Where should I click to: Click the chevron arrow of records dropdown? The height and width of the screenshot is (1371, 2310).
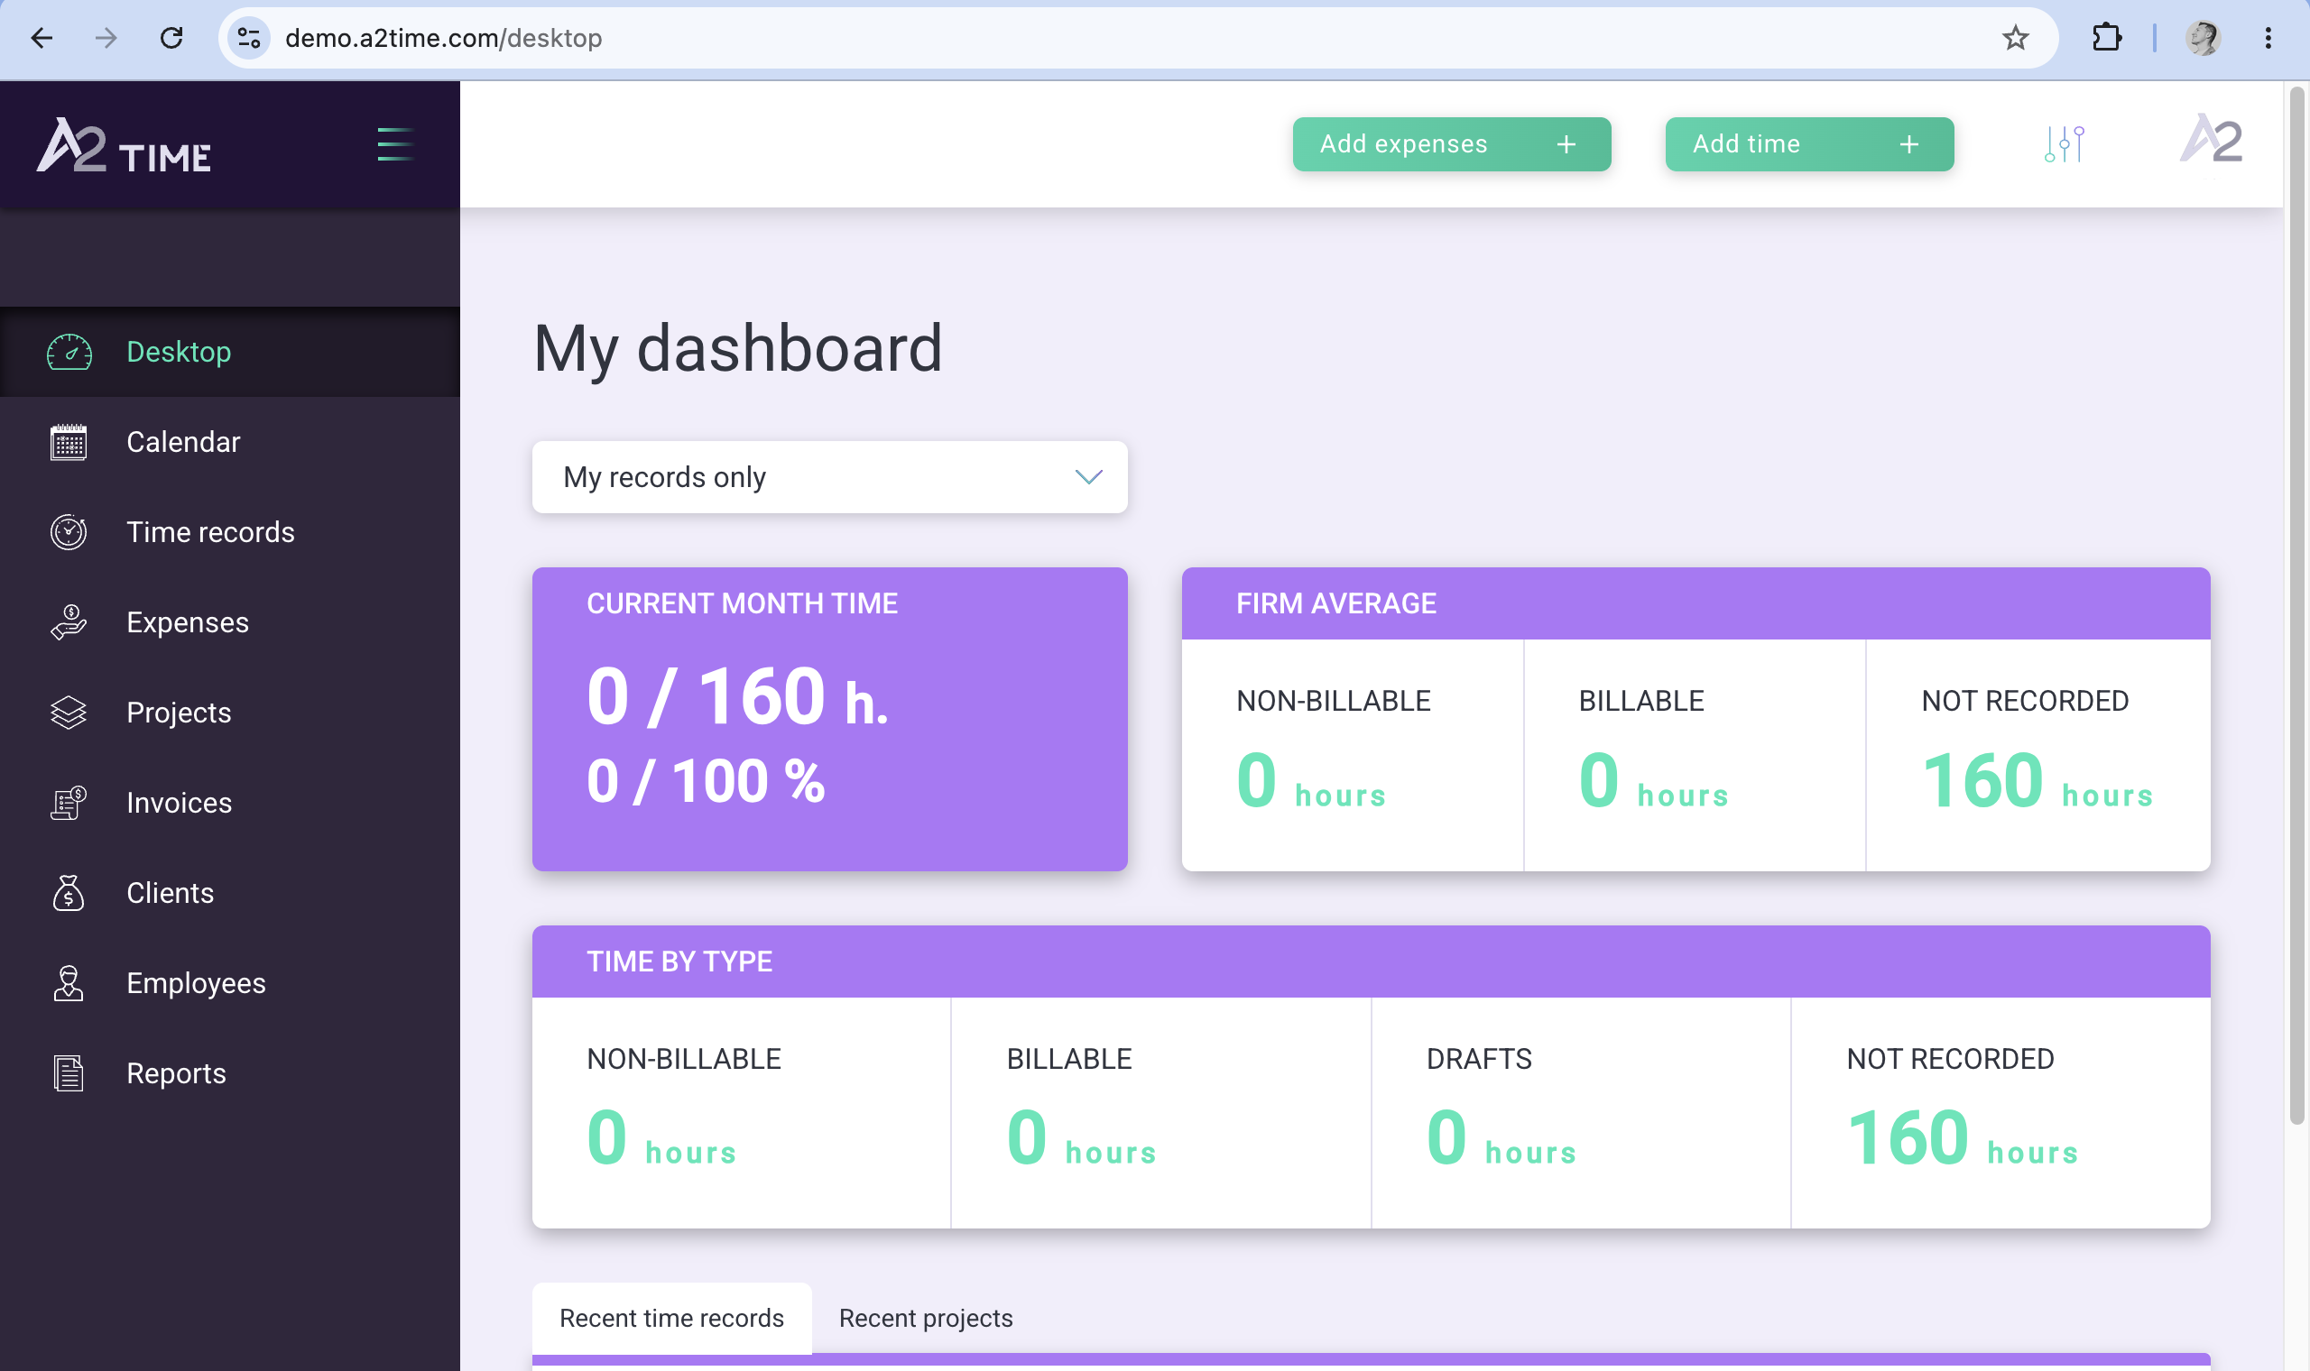[1089, 477]
